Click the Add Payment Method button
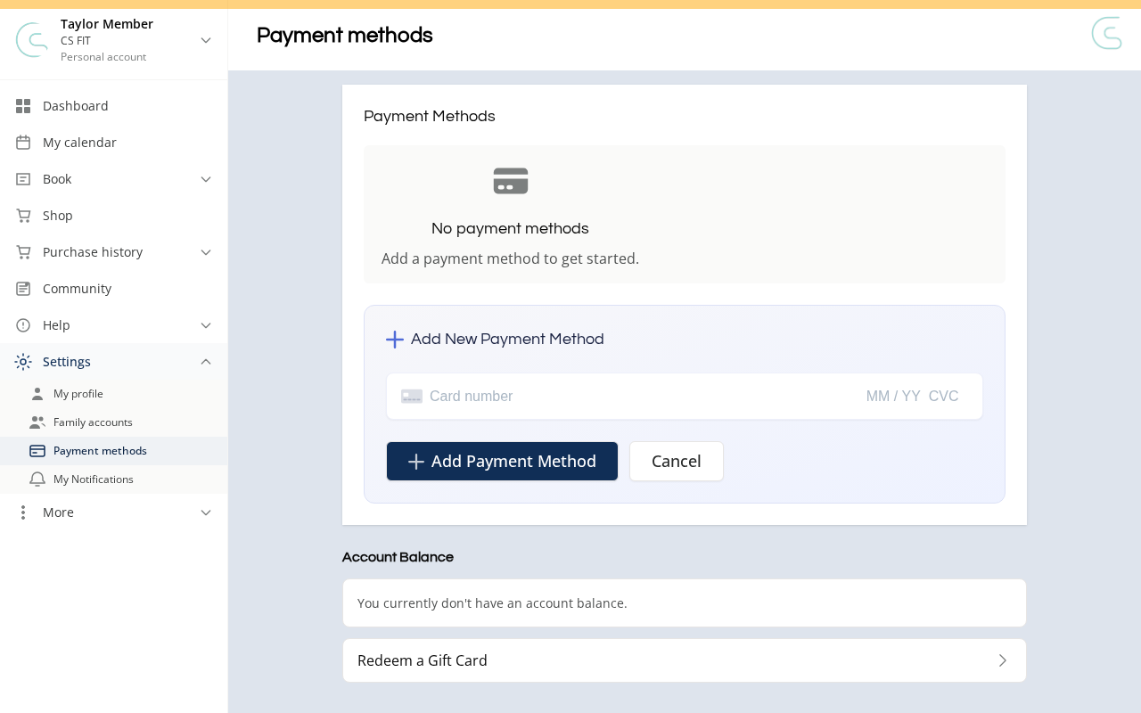The width and height of the screenshot is (1141, 713). (502, 462)
